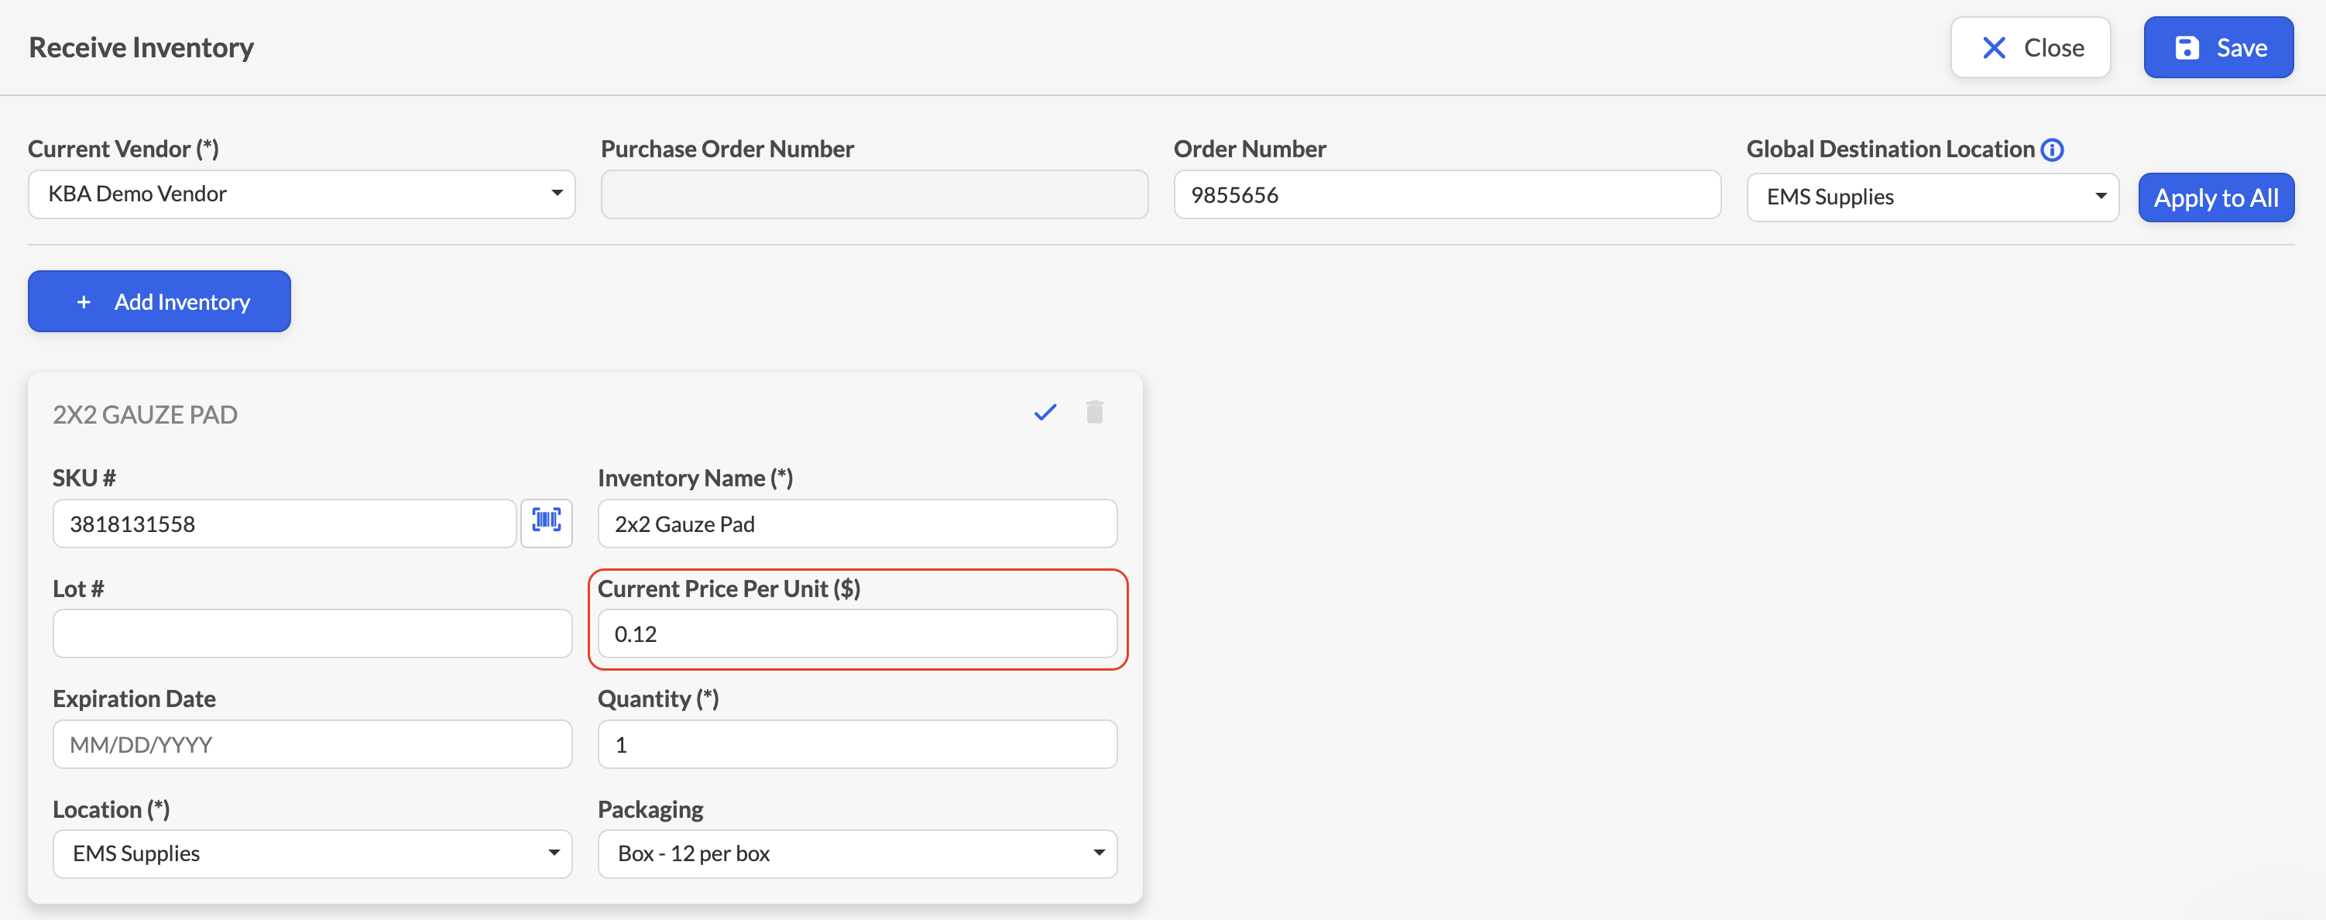The height and width of the screenshot is (920, 2326).
Task: Delete the 2X2 Gauze Pad entry via trash icon
Action: pyautogui.click(x=1094, y=413)
